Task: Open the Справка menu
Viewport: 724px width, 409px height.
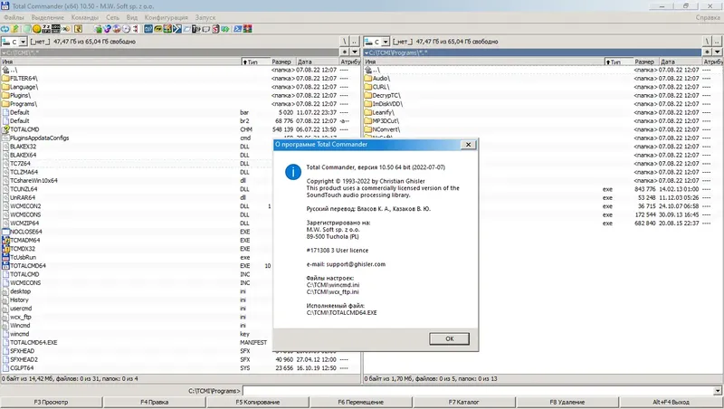Action: [x=708, y=17]
